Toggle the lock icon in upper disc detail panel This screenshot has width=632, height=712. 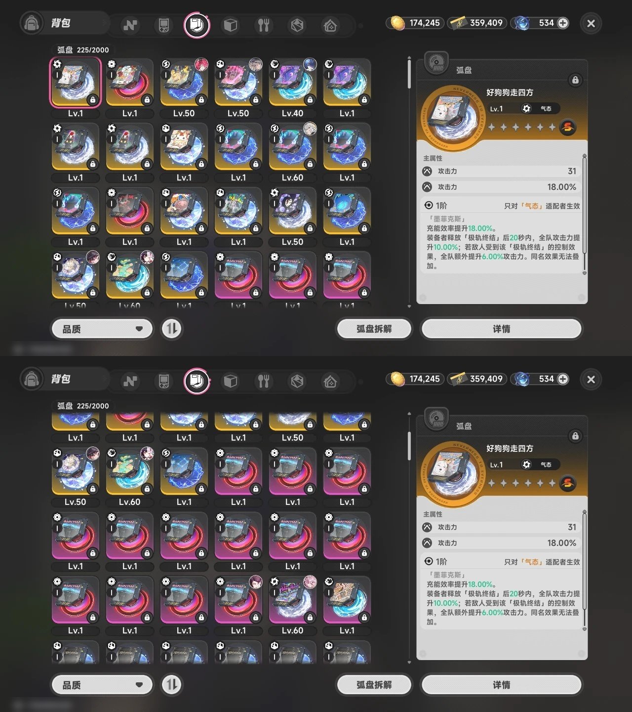tap(575, 80)
